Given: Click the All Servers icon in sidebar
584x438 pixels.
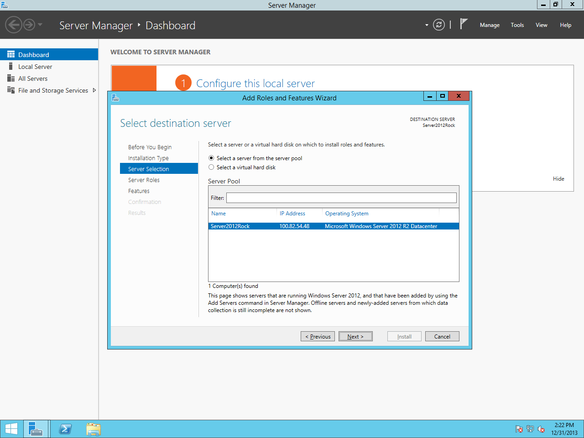Looking at the screenshot, I should [x=11, y=78].
